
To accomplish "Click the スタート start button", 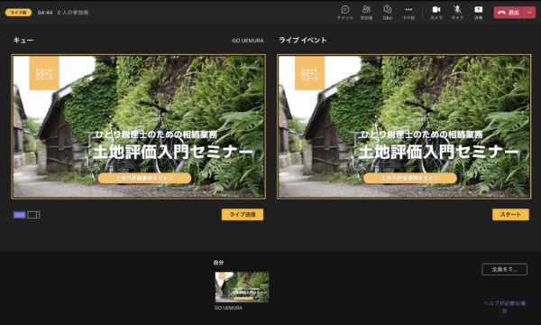I will (x=510, y=215).
